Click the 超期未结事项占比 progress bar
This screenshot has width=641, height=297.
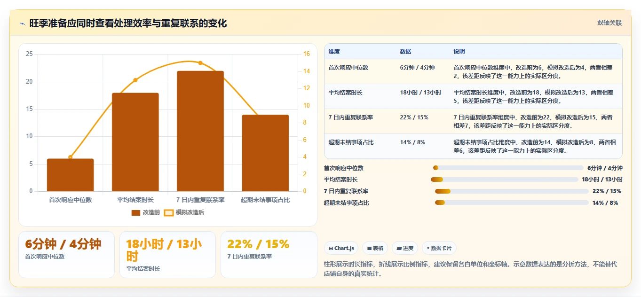(512, 203)
